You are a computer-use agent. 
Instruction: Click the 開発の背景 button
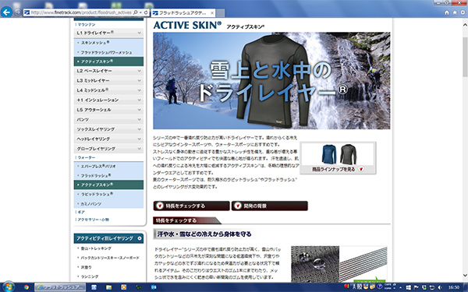pos(270,206)
